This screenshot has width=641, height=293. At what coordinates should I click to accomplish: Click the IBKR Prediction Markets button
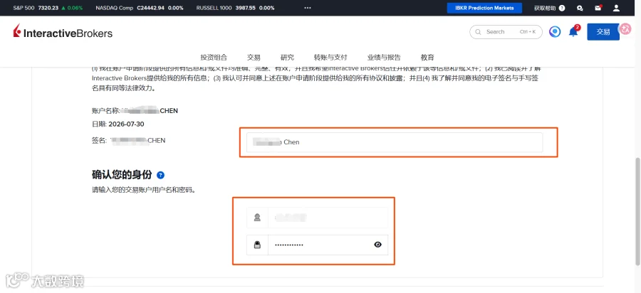[x=484, y=8]
